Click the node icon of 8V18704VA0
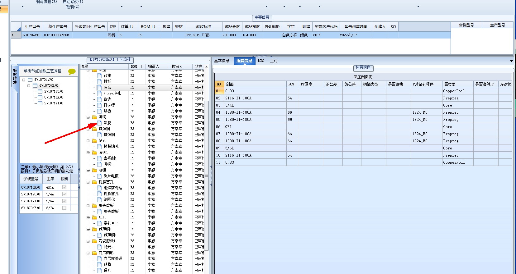The image size is (516, 274). click(x=30, y=80)
